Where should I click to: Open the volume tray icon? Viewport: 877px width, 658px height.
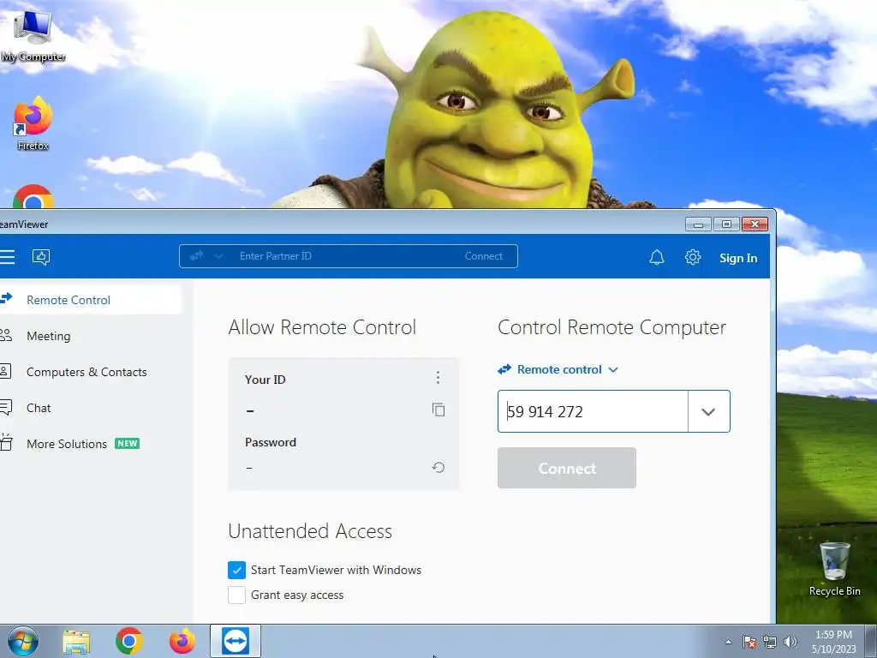[790, 642]
